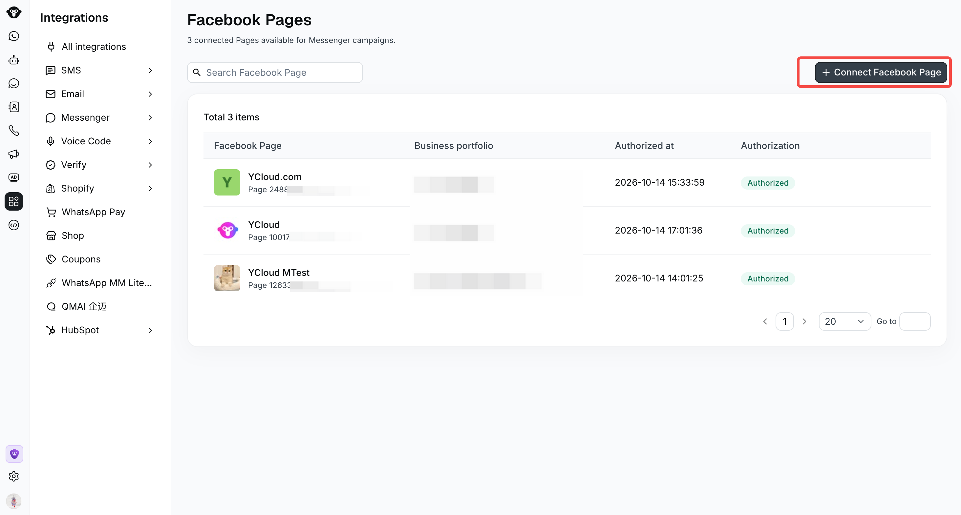Open the chatbot robot icon in left rail
961x515 pixels.
(x=14, y=60)
